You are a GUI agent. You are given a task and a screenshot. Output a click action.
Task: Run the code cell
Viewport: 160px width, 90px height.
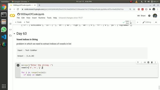point(18,65)
